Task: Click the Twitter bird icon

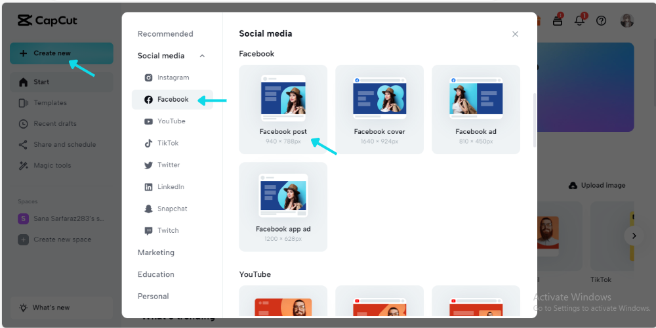Action: (148, 165)
